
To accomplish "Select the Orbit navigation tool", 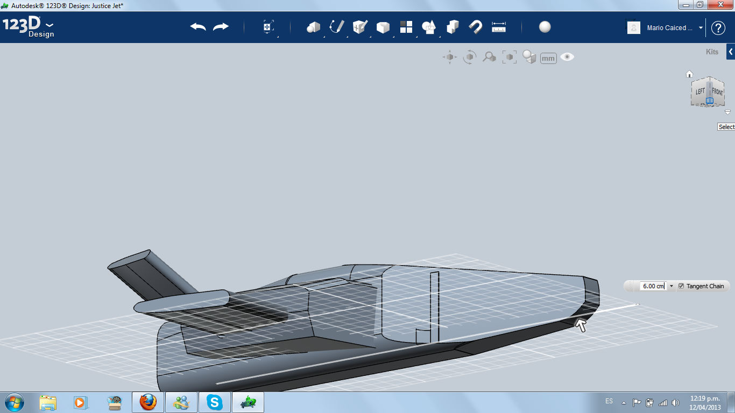I will [x=470, y=57].
